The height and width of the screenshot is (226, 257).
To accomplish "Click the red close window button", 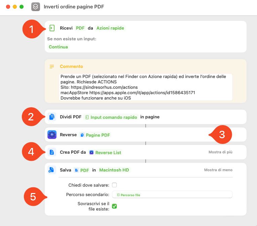I will tap(8, 7).
